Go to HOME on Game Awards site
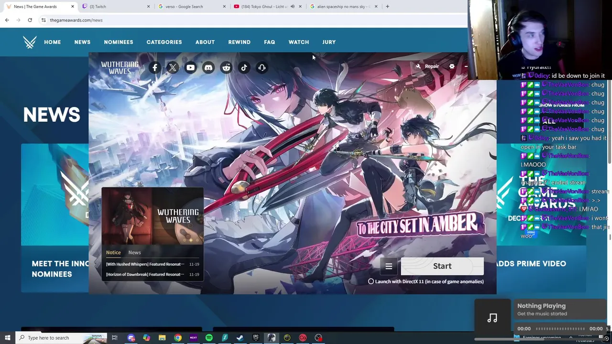612x344 pixels. [53, 42]
